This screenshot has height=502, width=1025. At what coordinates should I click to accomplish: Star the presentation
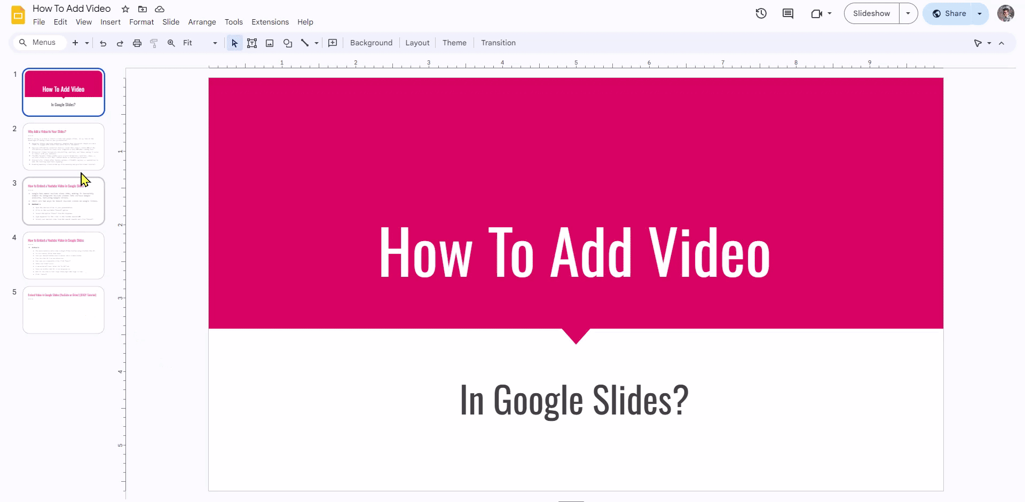(x=125, y=9)
